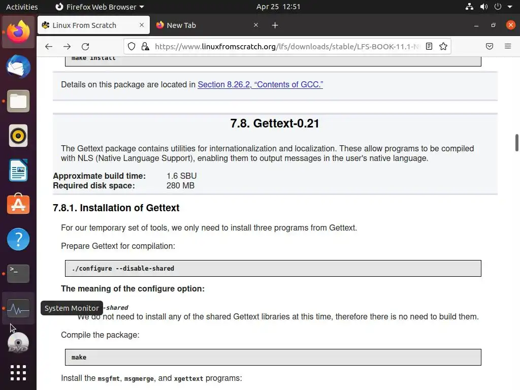Expand the system menu arrow

point(510,7)
